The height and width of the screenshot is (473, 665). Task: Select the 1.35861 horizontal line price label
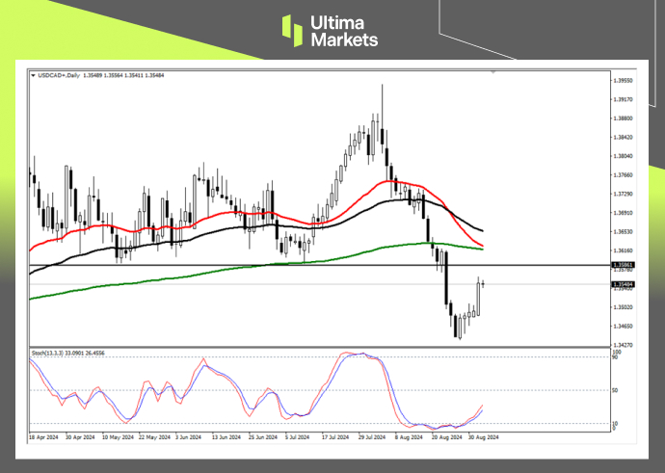[x=624, y=263]
